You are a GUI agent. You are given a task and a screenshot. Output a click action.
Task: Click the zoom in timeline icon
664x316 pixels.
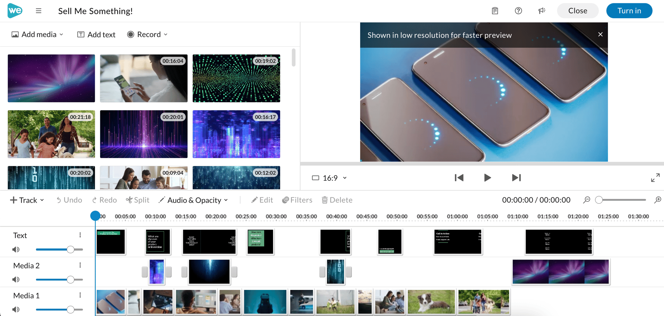pyautogui.click(x=658, y=200)
